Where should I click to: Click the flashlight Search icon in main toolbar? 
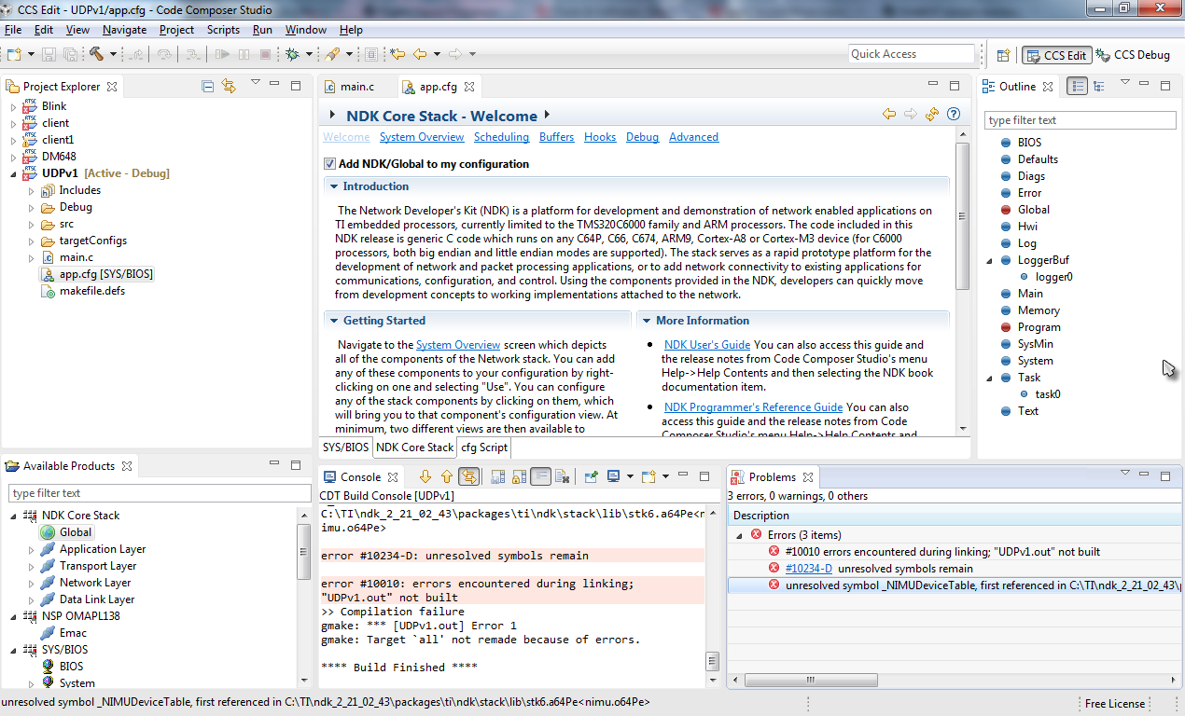pos(331,54)
